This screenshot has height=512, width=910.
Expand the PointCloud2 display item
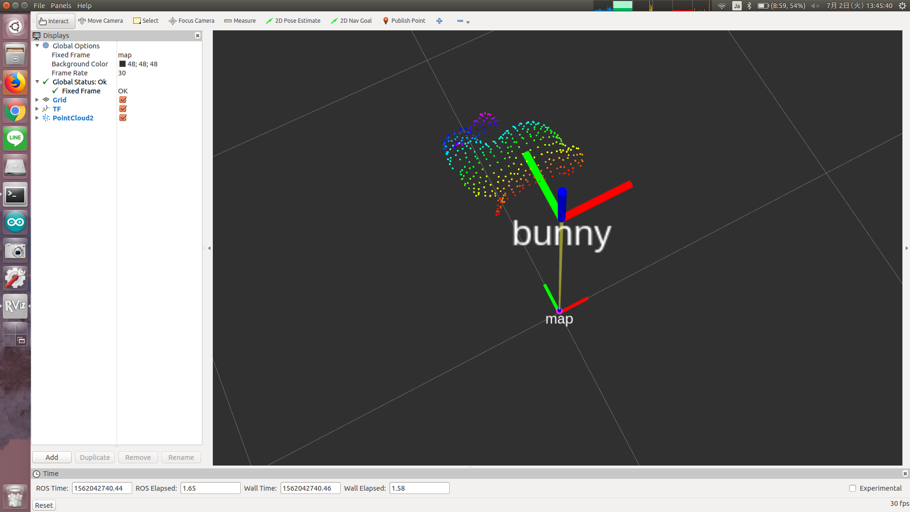click(37, 118)
